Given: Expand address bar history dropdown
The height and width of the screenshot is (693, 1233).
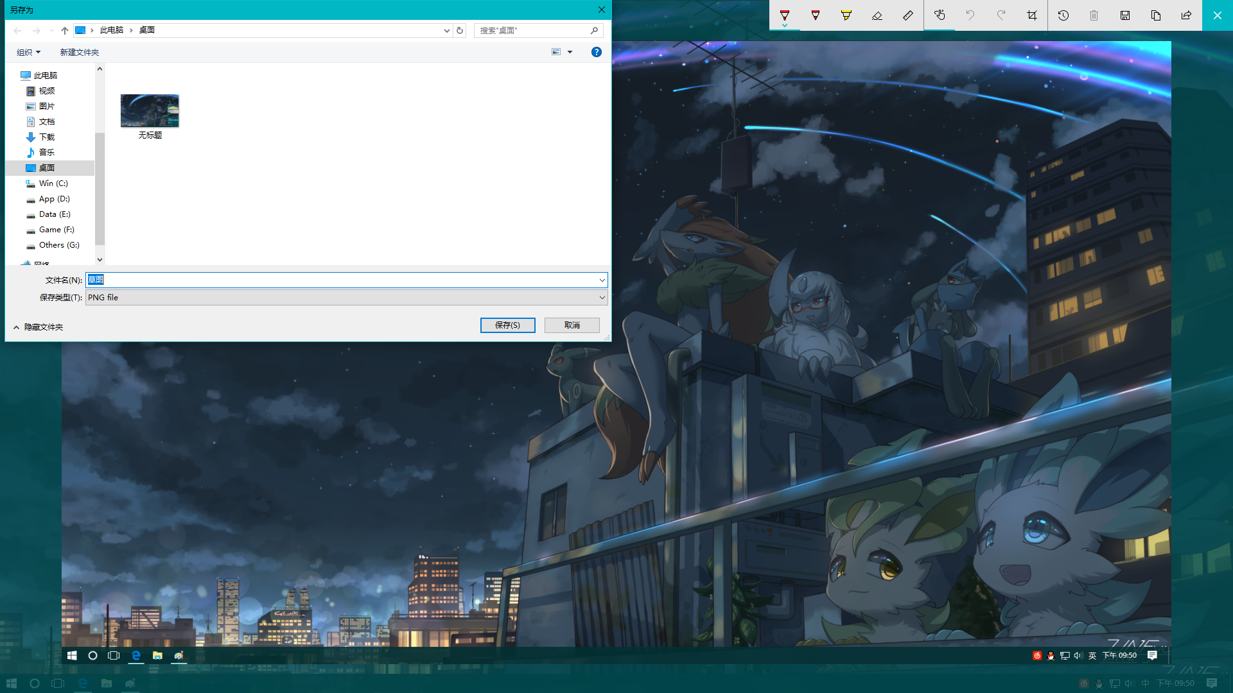Looking at the screenshot, I should [447, 30].
